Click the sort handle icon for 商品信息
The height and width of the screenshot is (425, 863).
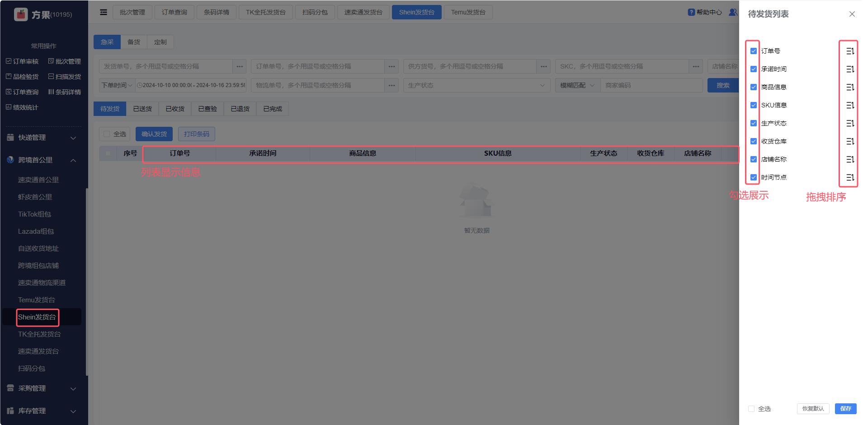tap(850, 87)
